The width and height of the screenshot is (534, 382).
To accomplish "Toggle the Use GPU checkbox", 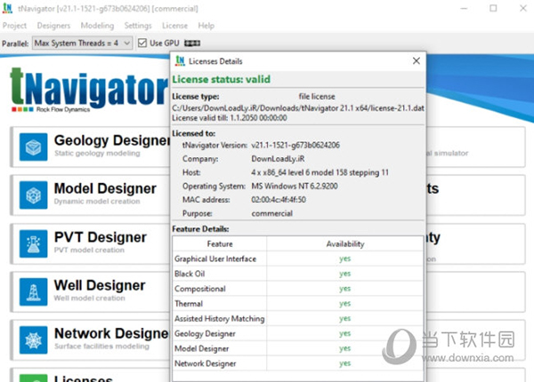I will point(142,44).
